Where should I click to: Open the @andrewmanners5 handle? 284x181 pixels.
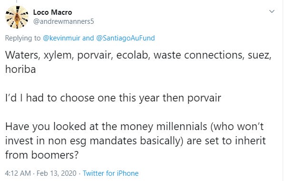[x=64, y=21]
